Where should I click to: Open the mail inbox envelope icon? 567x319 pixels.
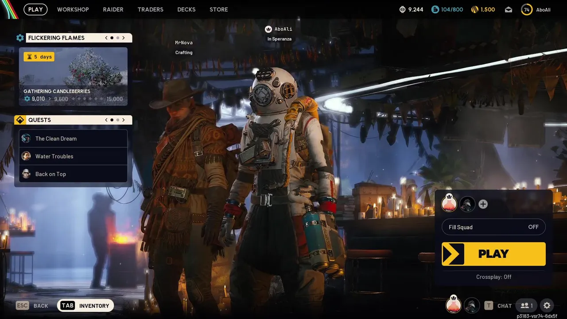[509, 9]
